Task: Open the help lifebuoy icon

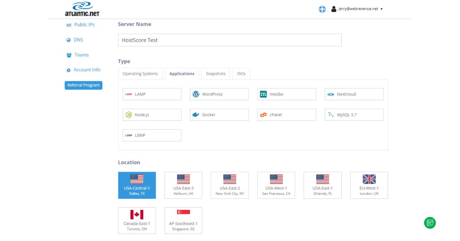Action: tap(322, 9)
